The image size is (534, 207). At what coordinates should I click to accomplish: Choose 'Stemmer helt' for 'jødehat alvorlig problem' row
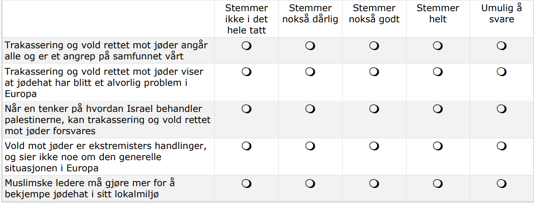[438, 72]
